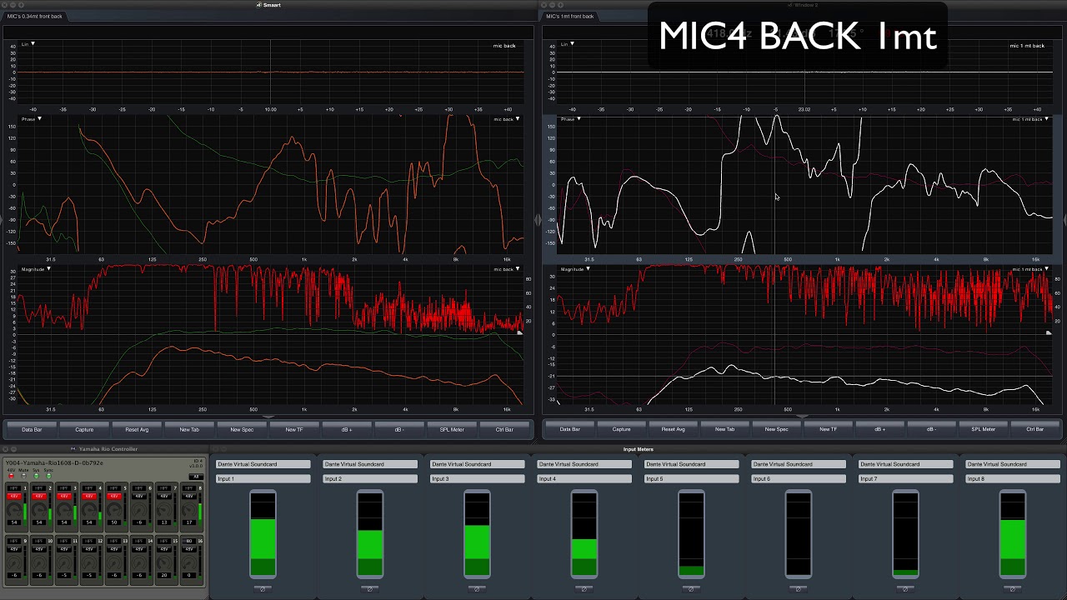Click New Tab in left Smaart window

coord(189,429)
